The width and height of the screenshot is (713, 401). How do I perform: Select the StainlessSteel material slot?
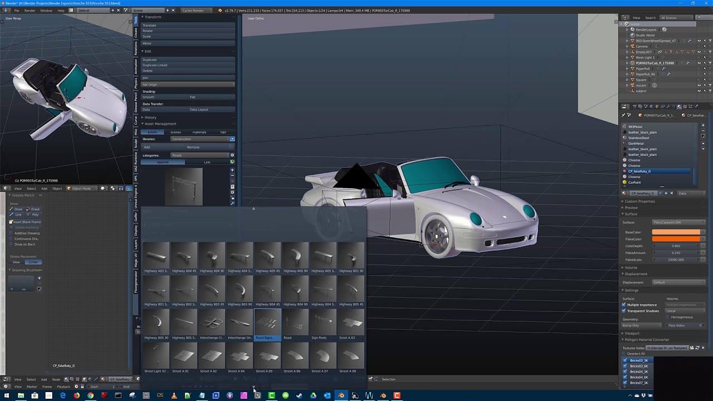(x=656, y=138)
